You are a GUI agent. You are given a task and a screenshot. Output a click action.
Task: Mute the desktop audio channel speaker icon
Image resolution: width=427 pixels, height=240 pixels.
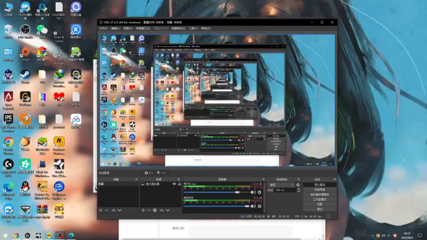[x=253, y=206]
